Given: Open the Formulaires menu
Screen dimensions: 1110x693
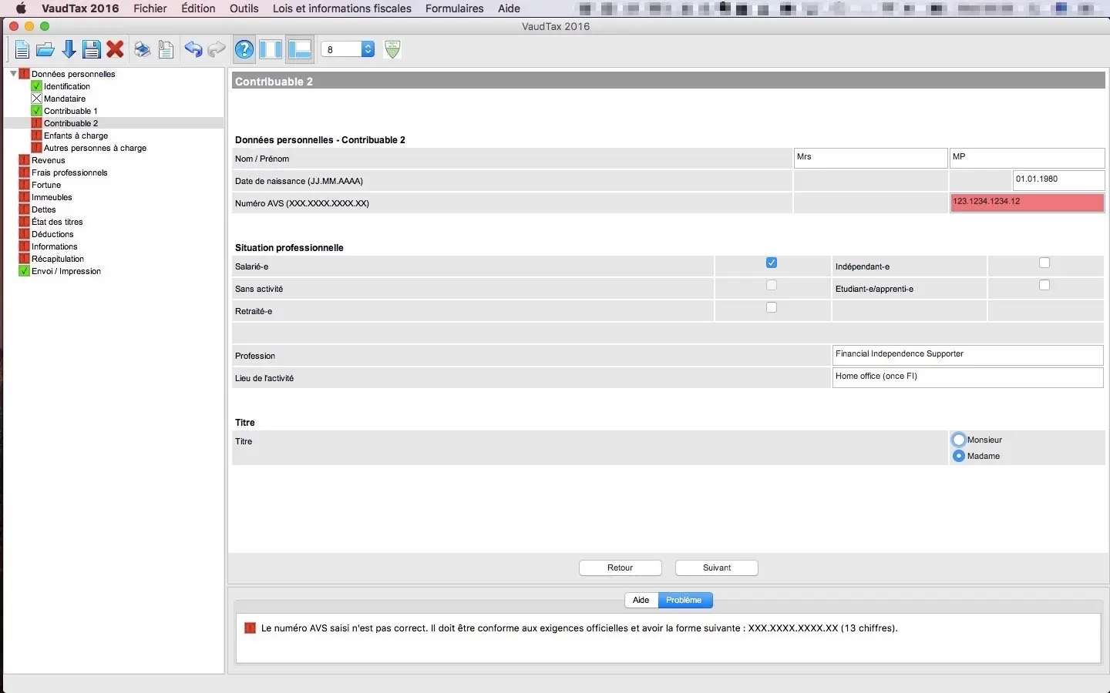Looking at the screenshot, I should pos(455,8).
